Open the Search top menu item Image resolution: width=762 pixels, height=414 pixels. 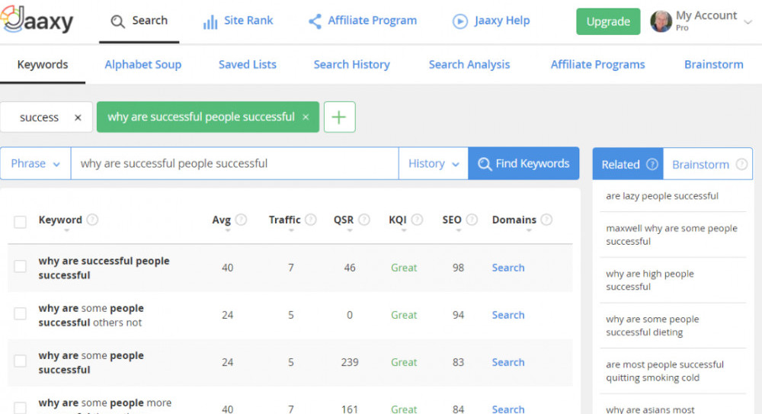(139, 21)
